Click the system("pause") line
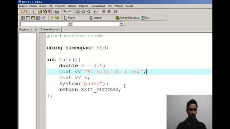 84,83
